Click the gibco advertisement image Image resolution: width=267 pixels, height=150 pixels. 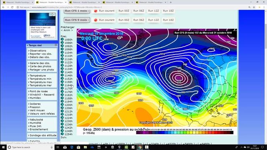coord(43,25)
